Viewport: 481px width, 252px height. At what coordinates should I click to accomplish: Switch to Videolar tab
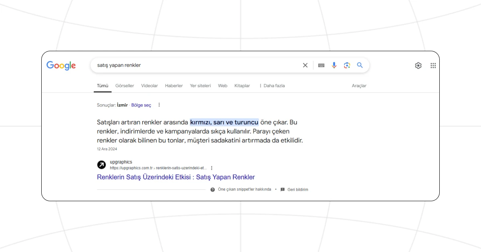(150, 86)
